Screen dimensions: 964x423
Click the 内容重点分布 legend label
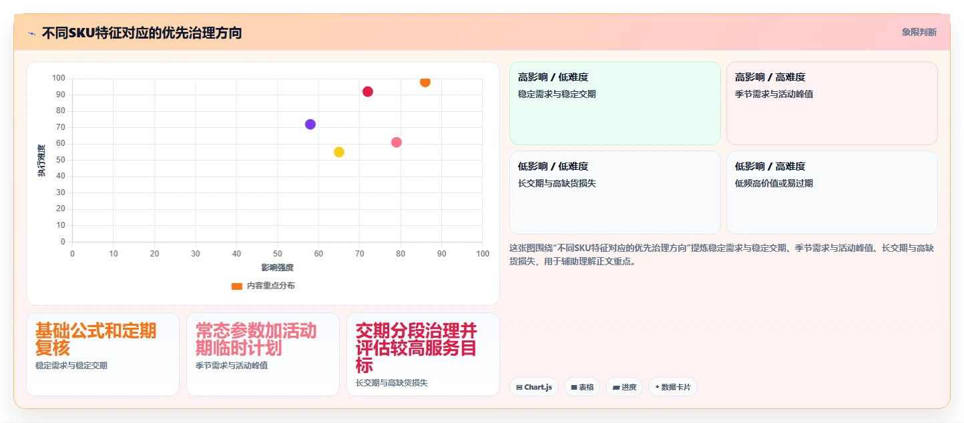coord(271,286)
